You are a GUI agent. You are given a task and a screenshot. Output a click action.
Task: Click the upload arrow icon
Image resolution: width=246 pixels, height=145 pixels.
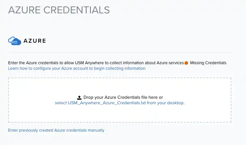(79, 97)
